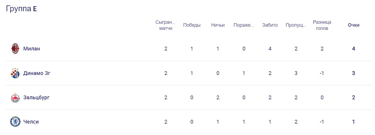This screenshot has width=375, height=135.
Task: Click the Победы column header
Action: pyautogui.click(x=192, y=25)
